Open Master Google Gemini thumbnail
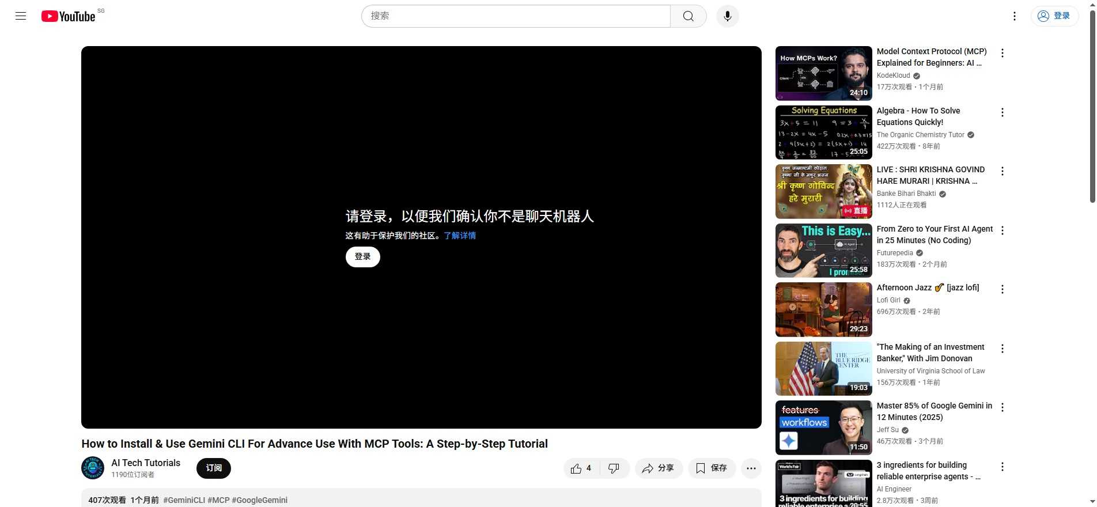 [x=824, y=427]
